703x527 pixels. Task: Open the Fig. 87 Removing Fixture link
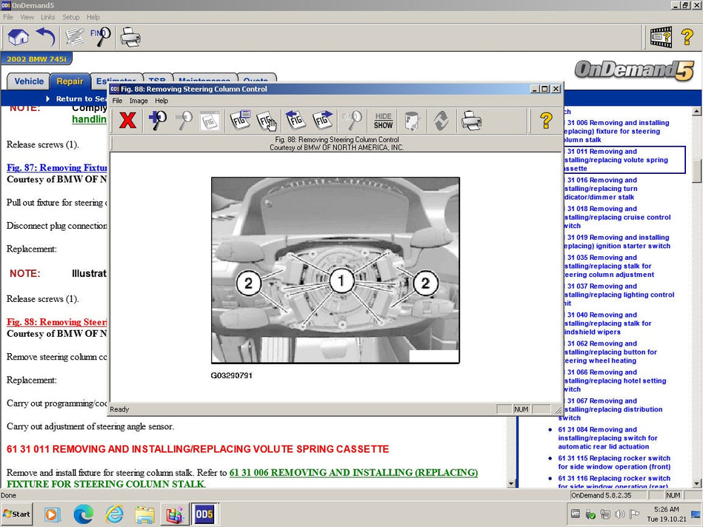(56, 168)
